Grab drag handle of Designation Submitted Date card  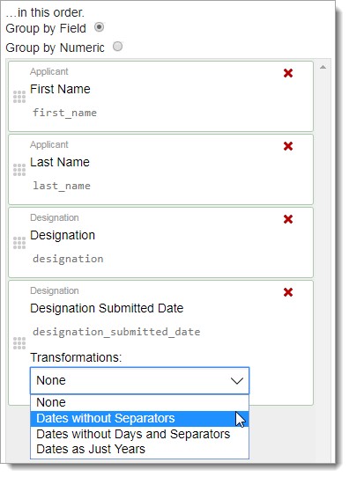pyautogui.click(x=19, y=343)
